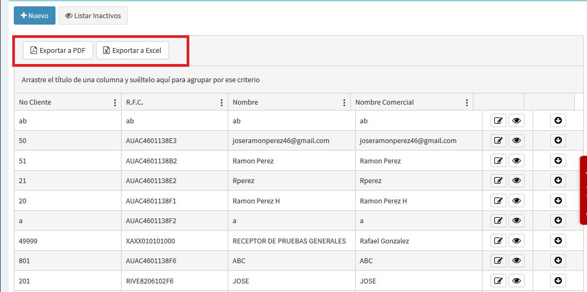
Task: Open No Cliente column options menu
Action: (115, 102)
